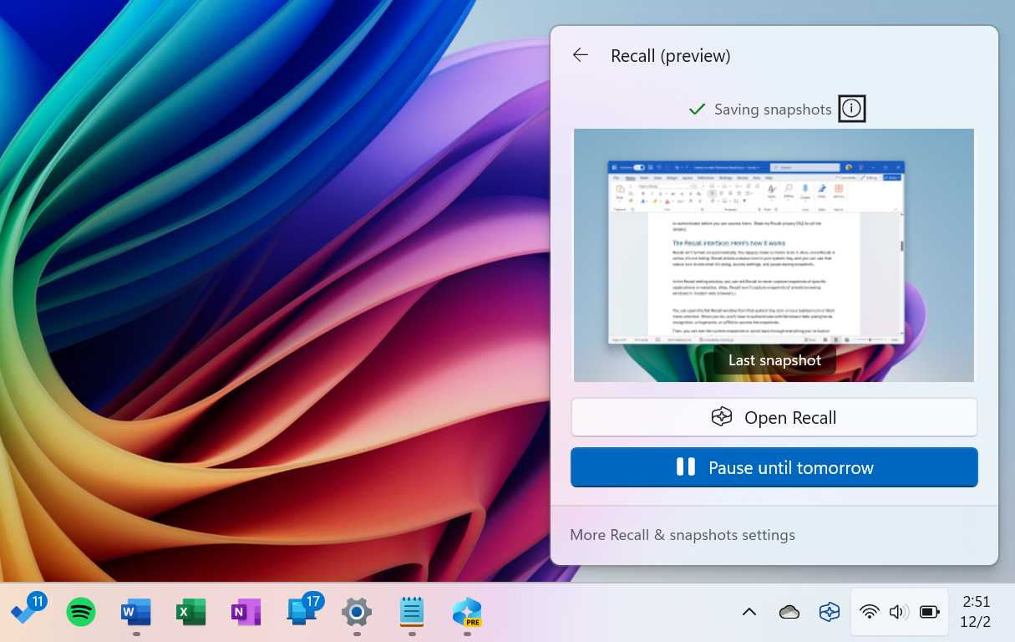Expand the hidden system tray icons
This screenshot has width=1015, height=642.
coord(749,611)
